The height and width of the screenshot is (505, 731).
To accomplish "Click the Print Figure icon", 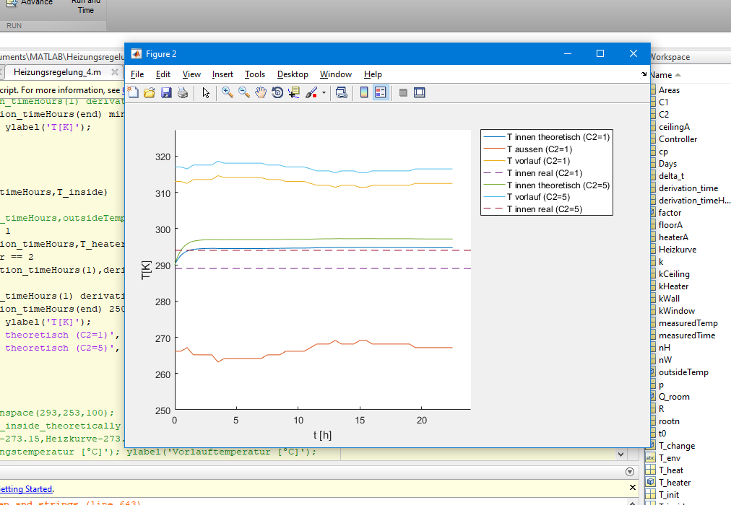I will 183,92.
